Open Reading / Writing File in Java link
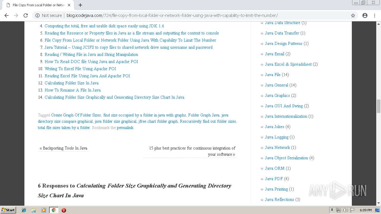The image size is (381, 214). [x=91, y=55]
